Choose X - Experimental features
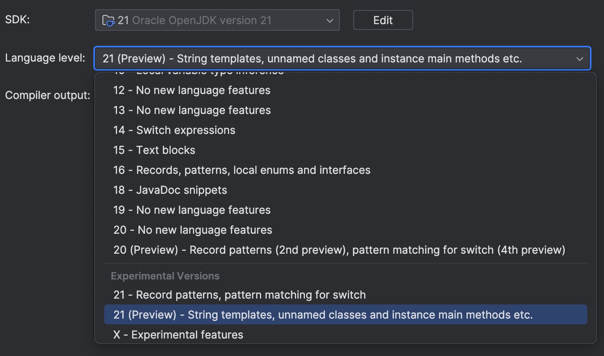This screenshot has height=356, width=604. click(178, 335)
